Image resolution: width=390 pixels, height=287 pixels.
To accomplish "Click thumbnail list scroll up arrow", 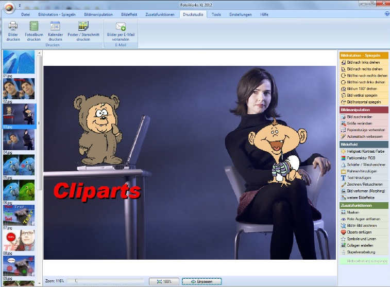I will pyautogui.click(x=39, y=53).
